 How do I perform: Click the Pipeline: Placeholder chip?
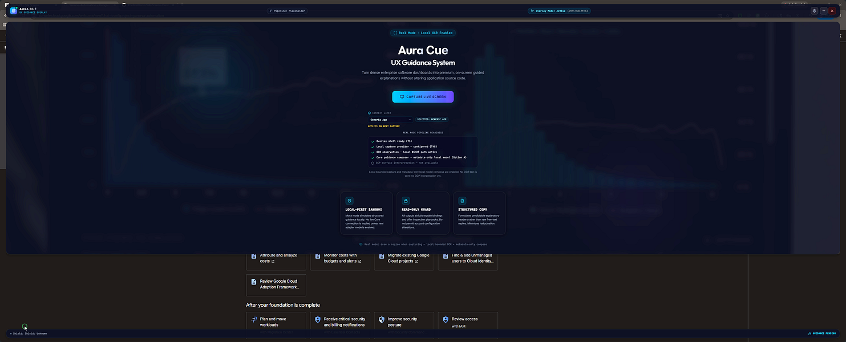(288, 11)
